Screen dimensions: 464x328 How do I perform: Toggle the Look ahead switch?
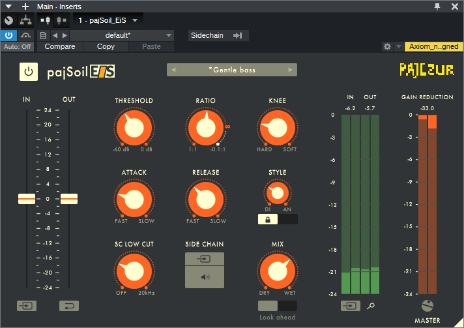278,306
